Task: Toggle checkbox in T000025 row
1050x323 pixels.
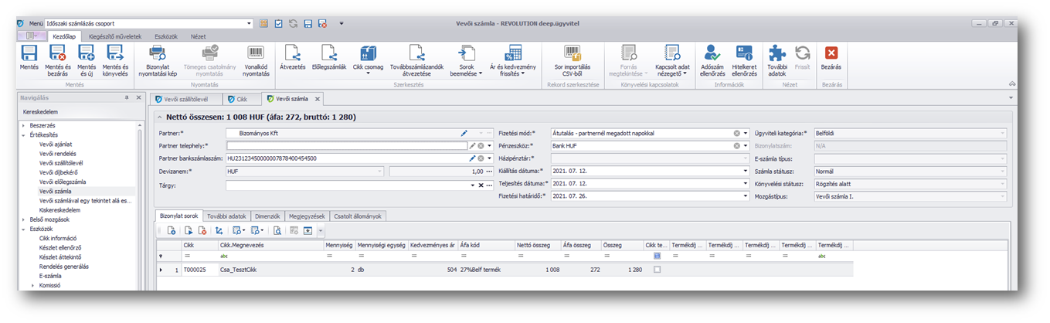Action: tap(657, 270)
